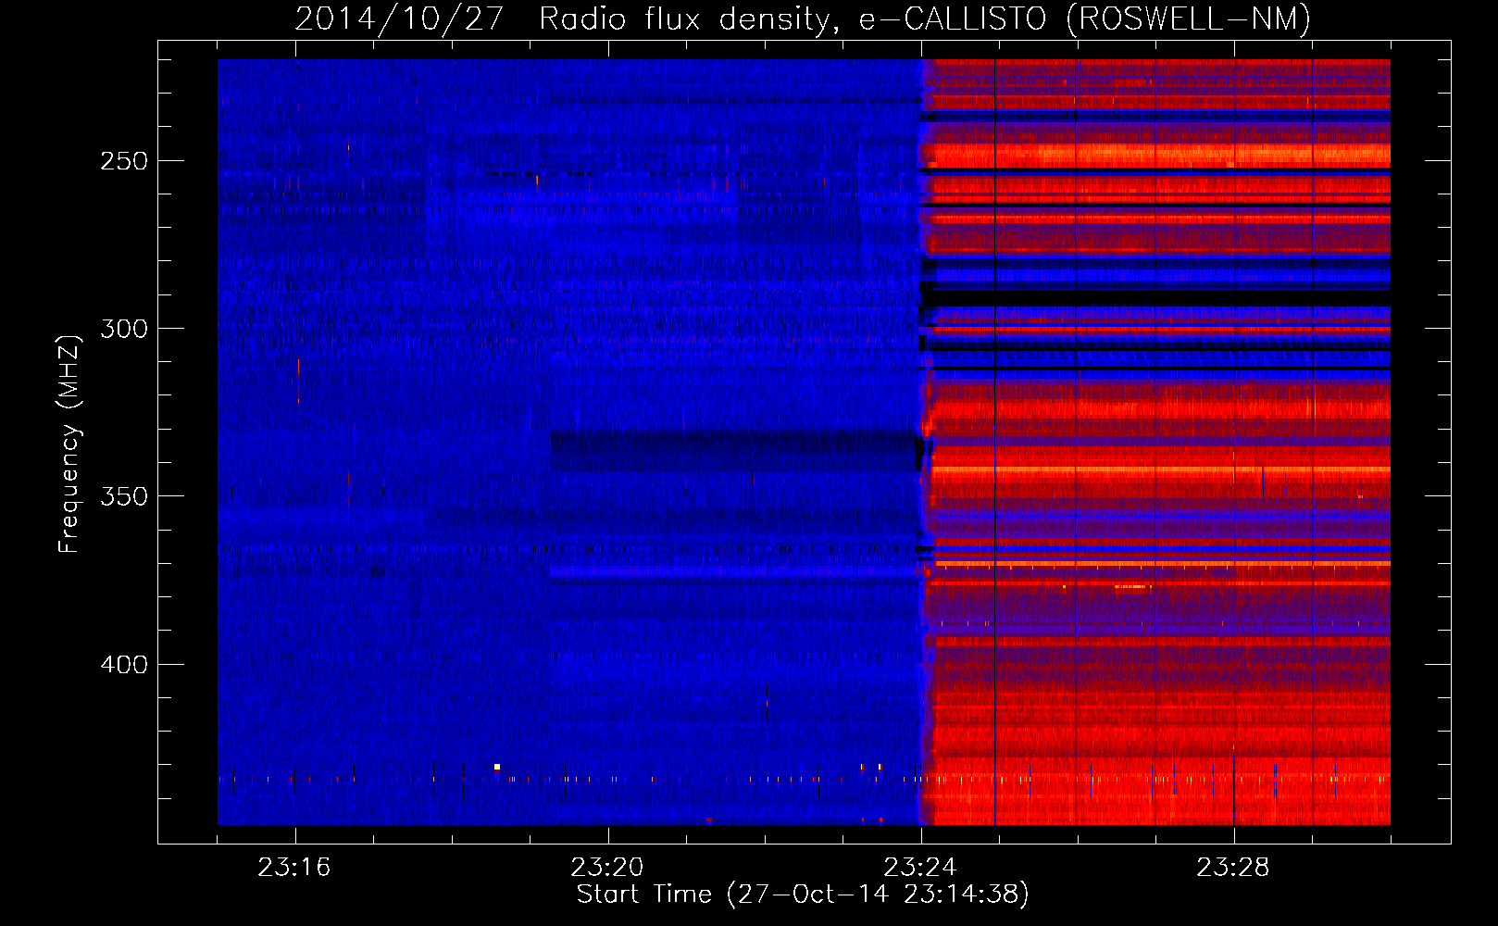Click the 23:16 time tick label
Screen dimensions: 1498x926
click(294, 868)
